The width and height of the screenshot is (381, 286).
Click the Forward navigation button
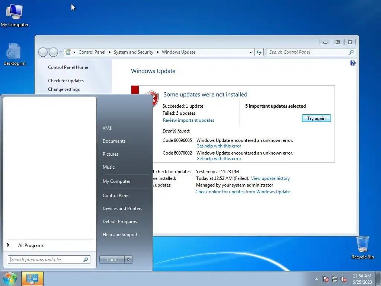click(x=53, y=52)
